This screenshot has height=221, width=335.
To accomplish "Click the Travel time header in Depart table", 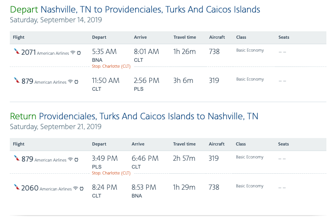I will point(185,38).
